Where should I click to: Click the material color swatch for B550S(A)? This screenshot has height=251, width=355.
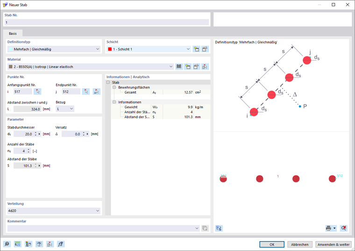[10, 67]
